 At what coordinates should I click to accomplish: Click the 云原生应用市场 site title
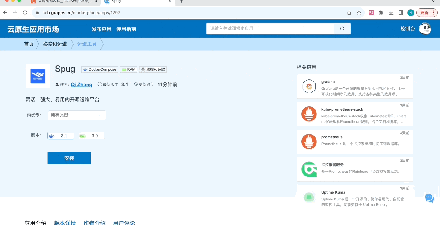pos(33,29)
